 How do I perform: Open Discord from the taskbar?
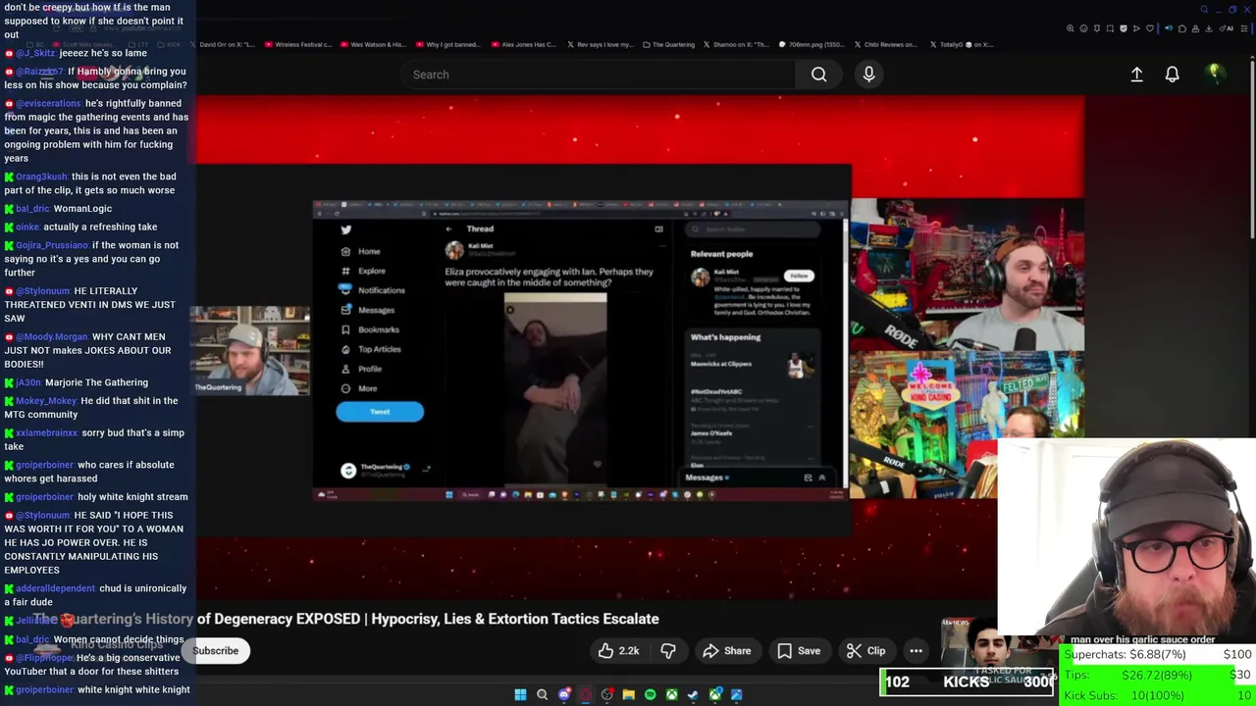click(564, 695)
